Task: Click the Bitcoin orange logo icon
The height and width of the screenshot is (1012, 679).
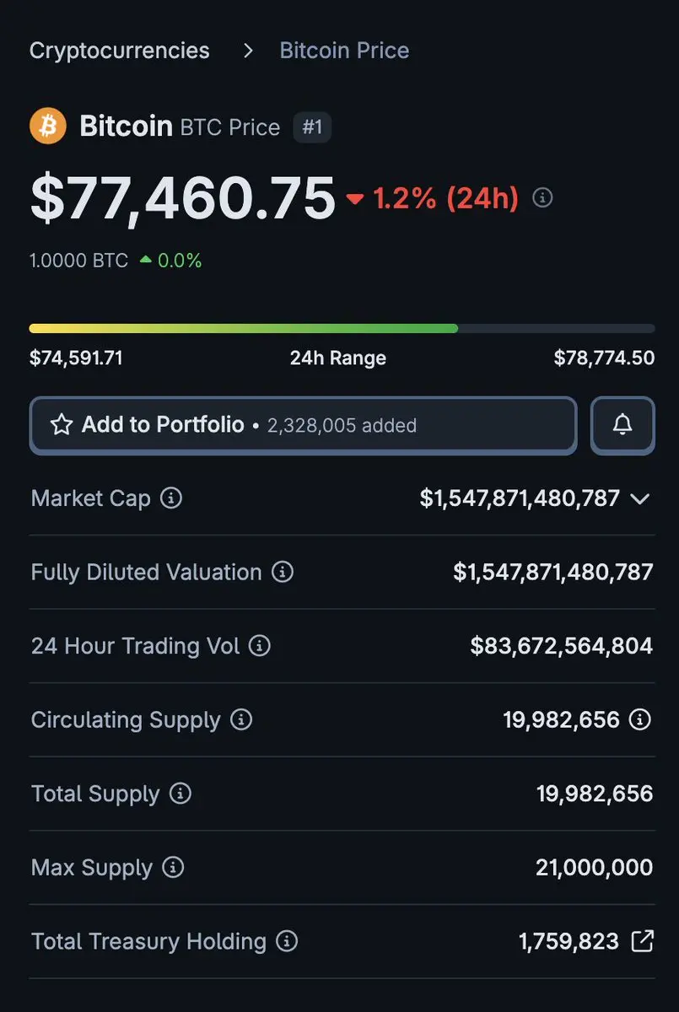Action: [48, 126]
